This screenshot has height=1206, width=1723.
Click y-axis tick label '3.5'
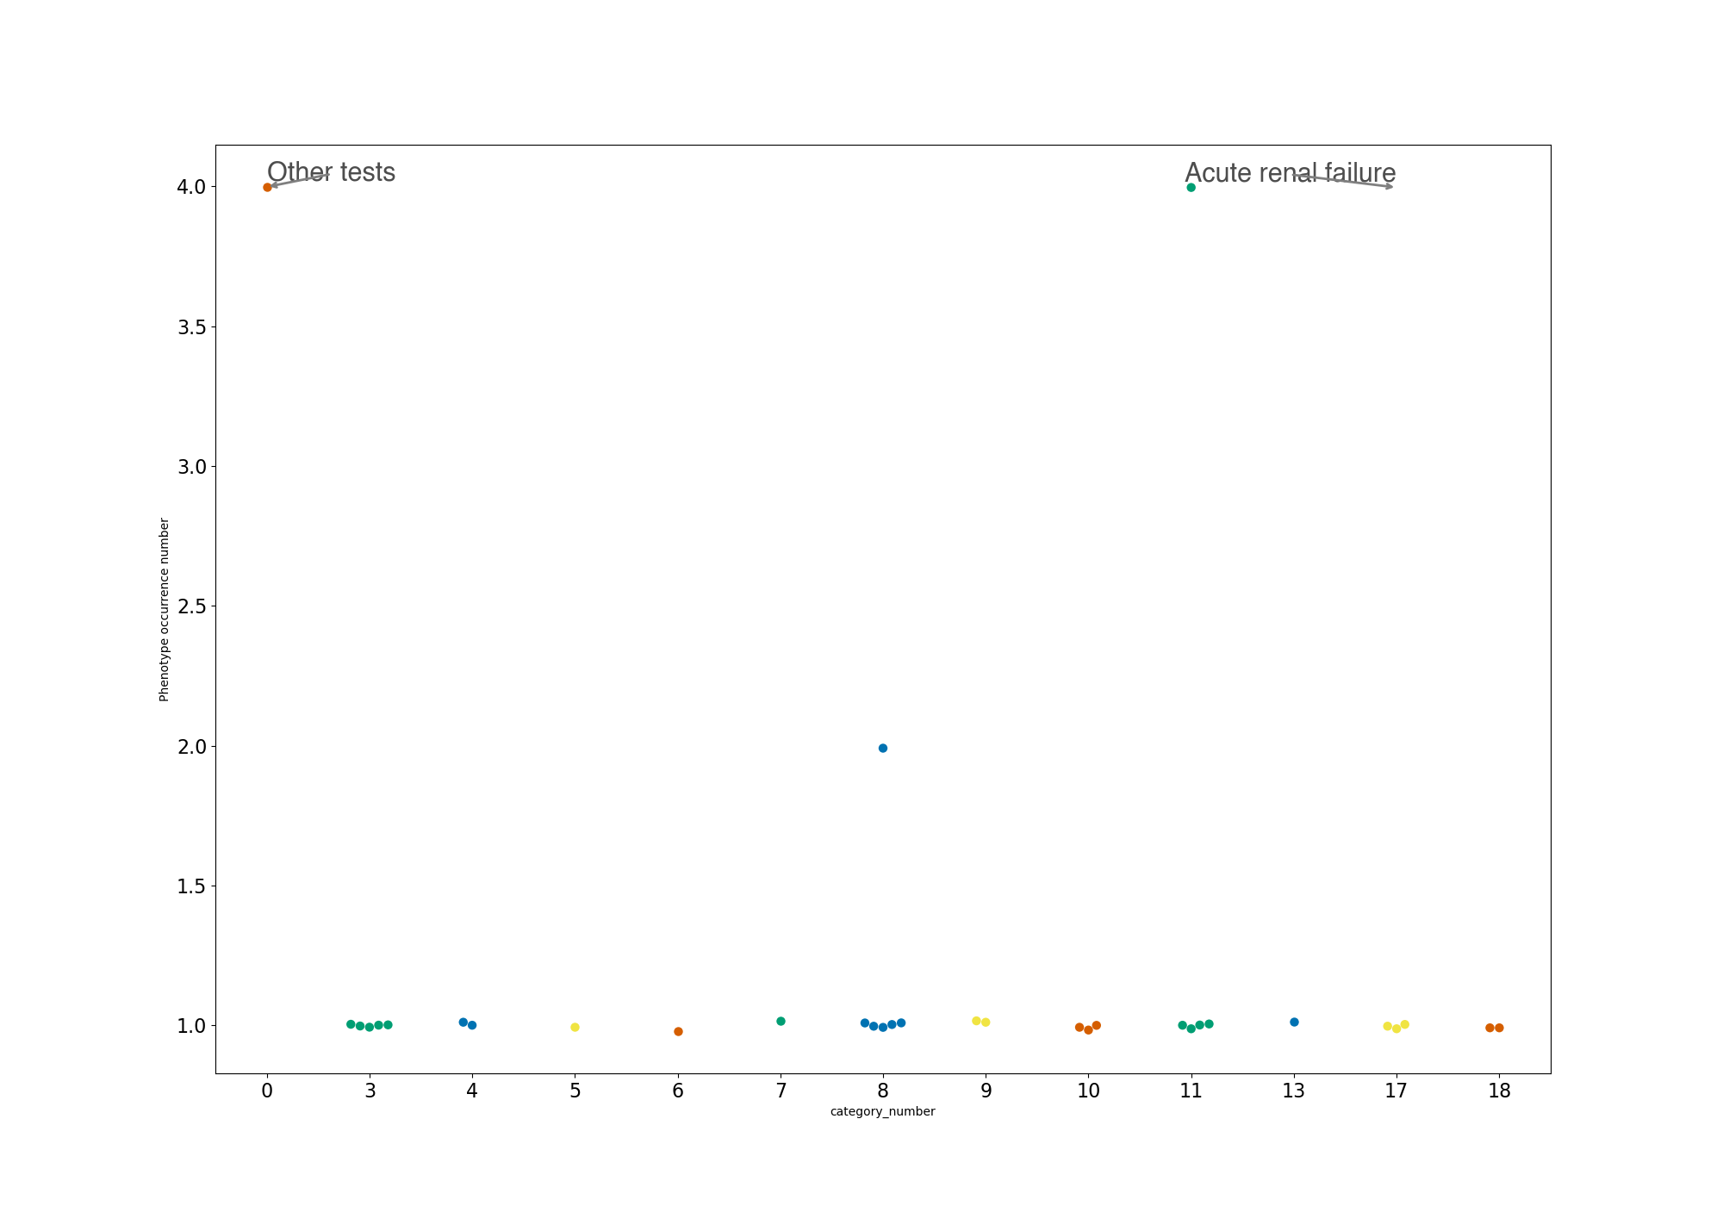(x=191, y=326)
